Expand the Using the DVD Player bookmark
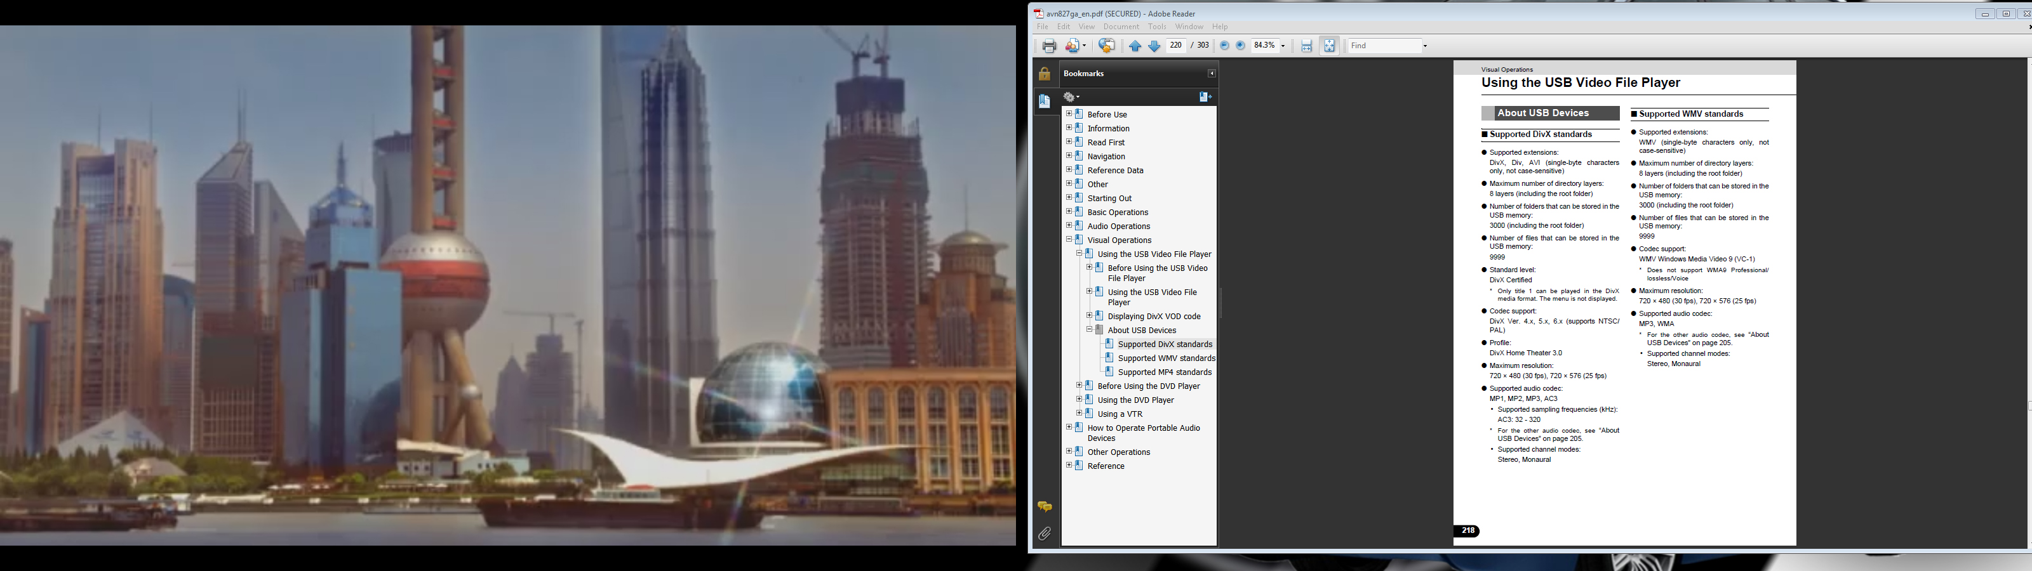This screenshot has height=571, width=2032. pyautogui.click(x=1079, y=399)
